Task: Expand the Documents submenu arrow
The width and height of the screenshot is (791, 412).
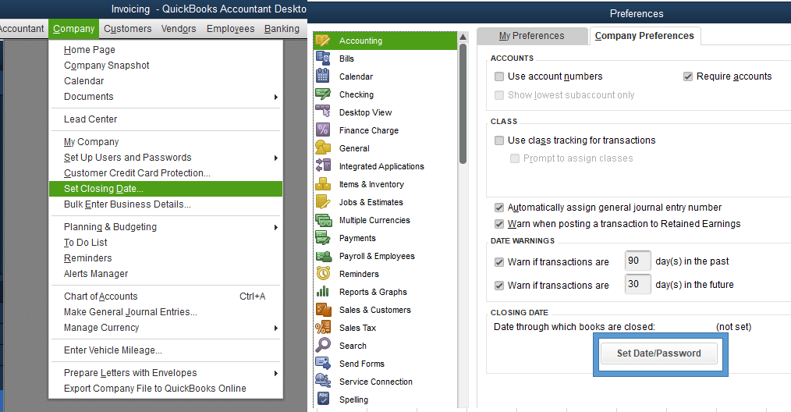Action: tap(276, 97)
